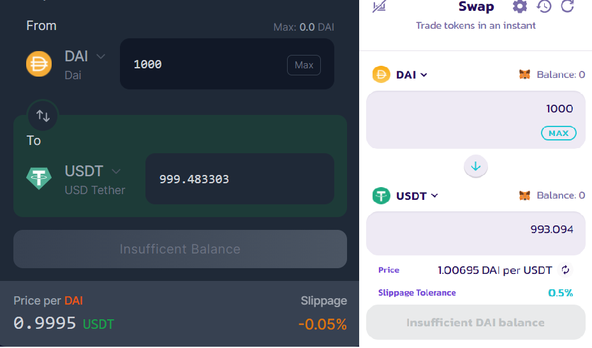
Task: Click the down arrow between DAI and USDT
Action: [x=476, y=166]
